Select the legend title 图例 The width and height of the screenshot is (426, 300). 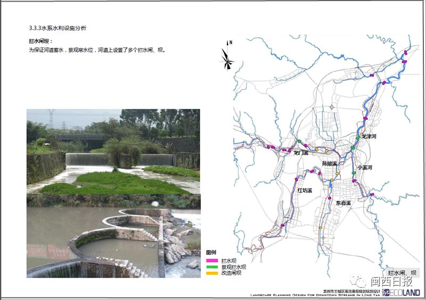pos(211,253)
